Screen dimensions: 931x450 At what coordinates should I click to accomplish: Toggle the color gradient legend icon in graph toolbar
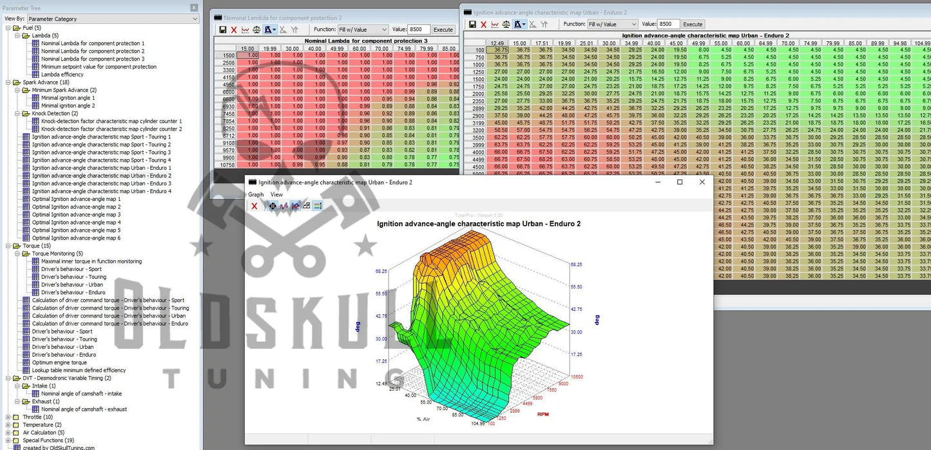coord(317,206)
